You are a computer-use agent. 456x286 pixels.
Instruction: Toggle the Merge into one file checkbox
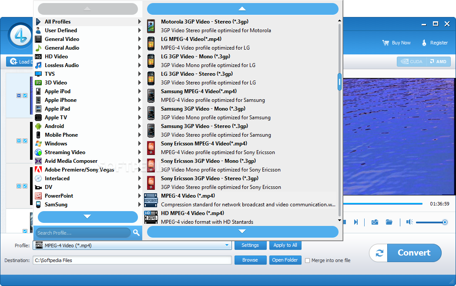[307, 260]
